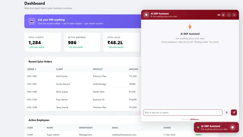Open the Total Sales ₹48.2L card
Image resolution: width=243 pixels, height=137 pixels.
(x=121, y=42)
